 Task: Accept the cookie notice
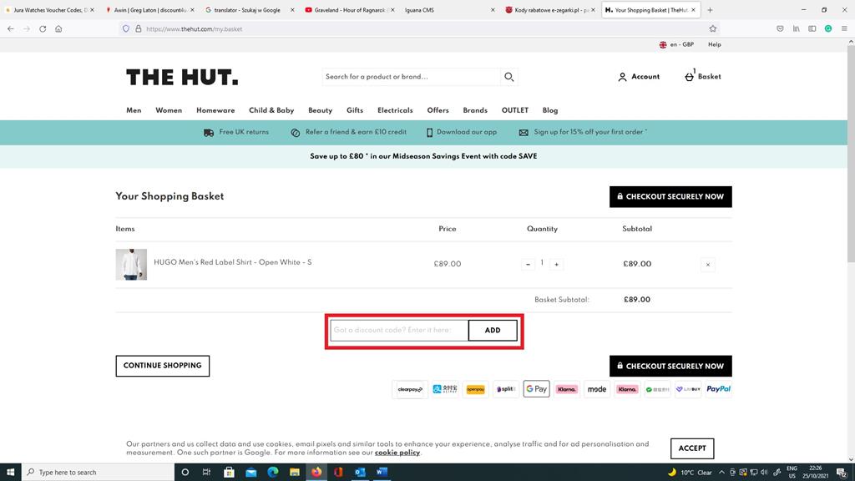click(692, 448)
